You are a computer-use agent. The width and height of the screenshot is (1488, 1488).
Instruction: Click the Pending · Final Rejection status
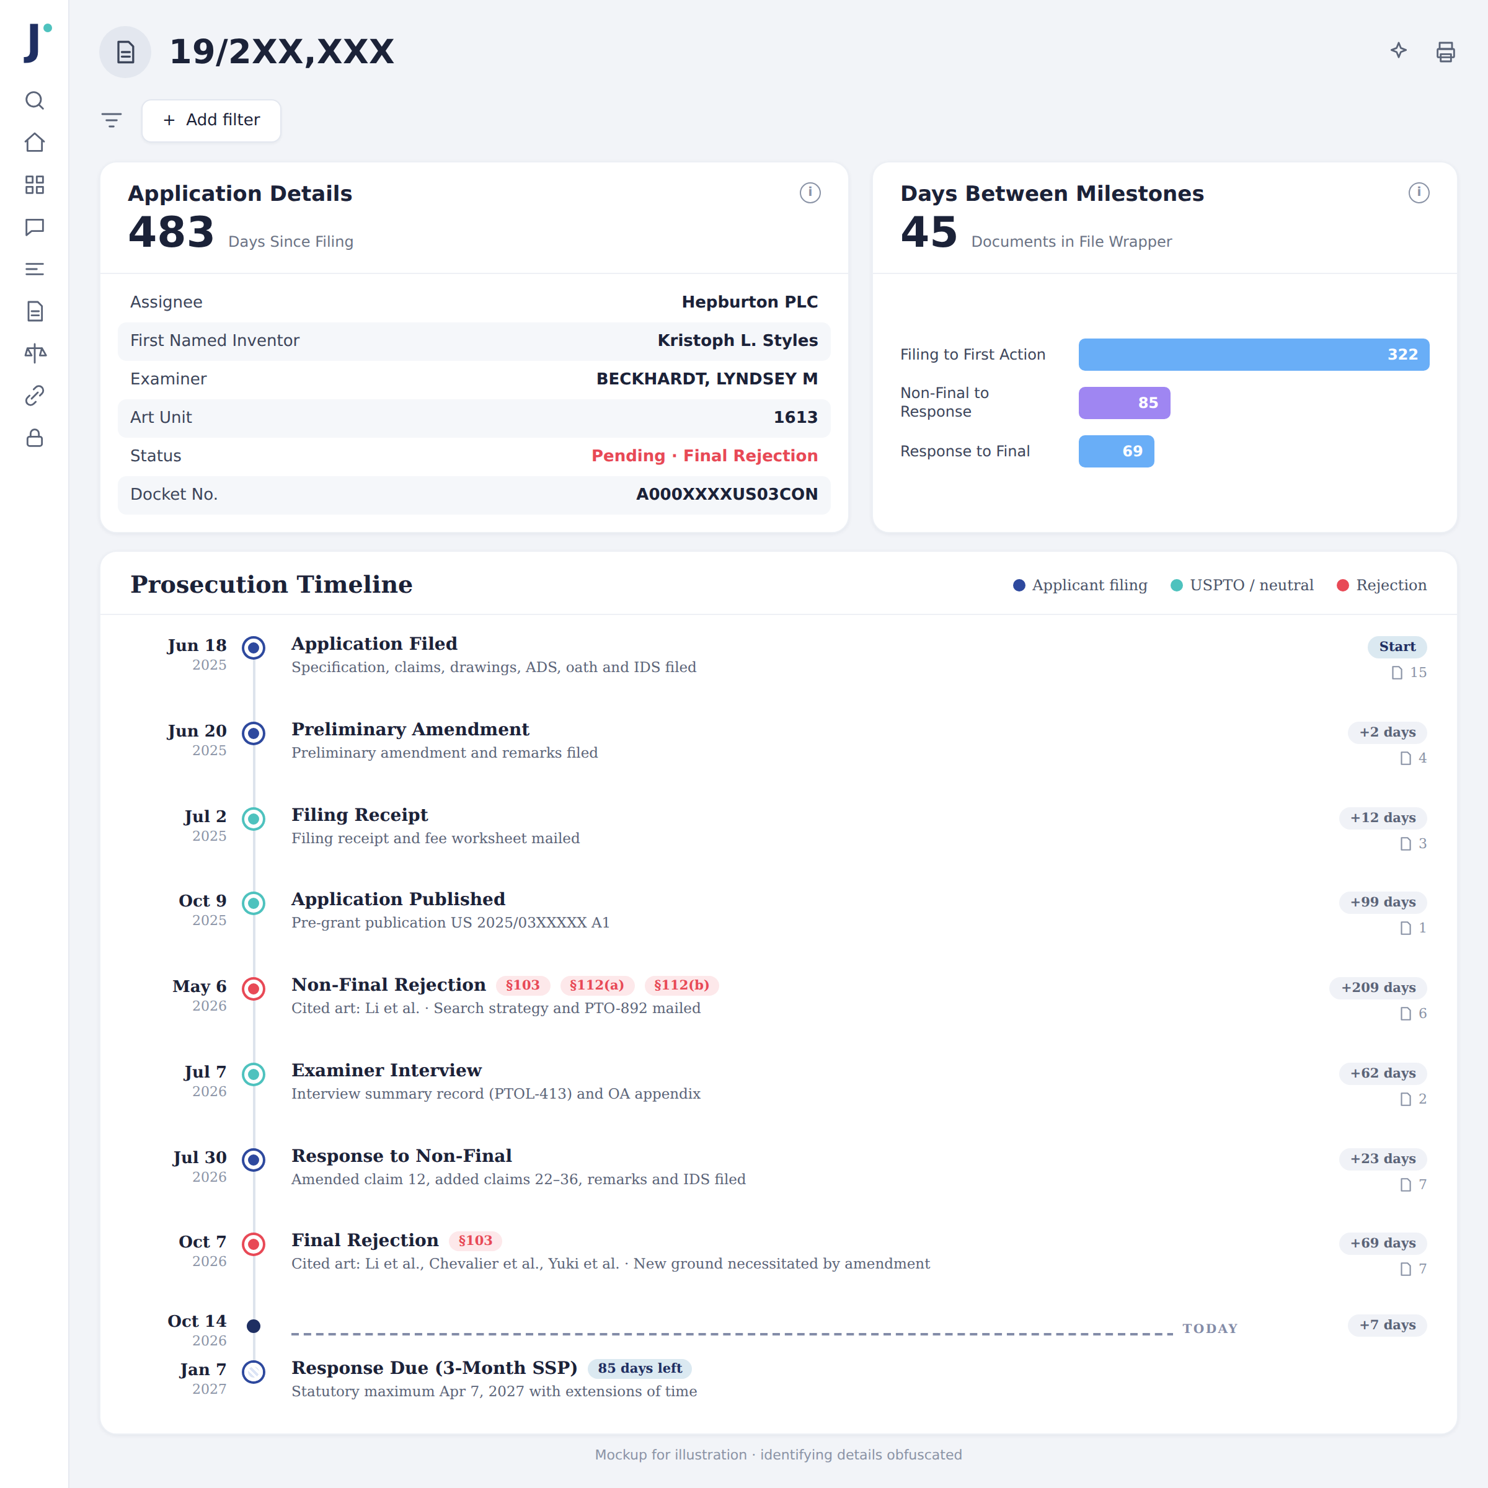point(705,456)
